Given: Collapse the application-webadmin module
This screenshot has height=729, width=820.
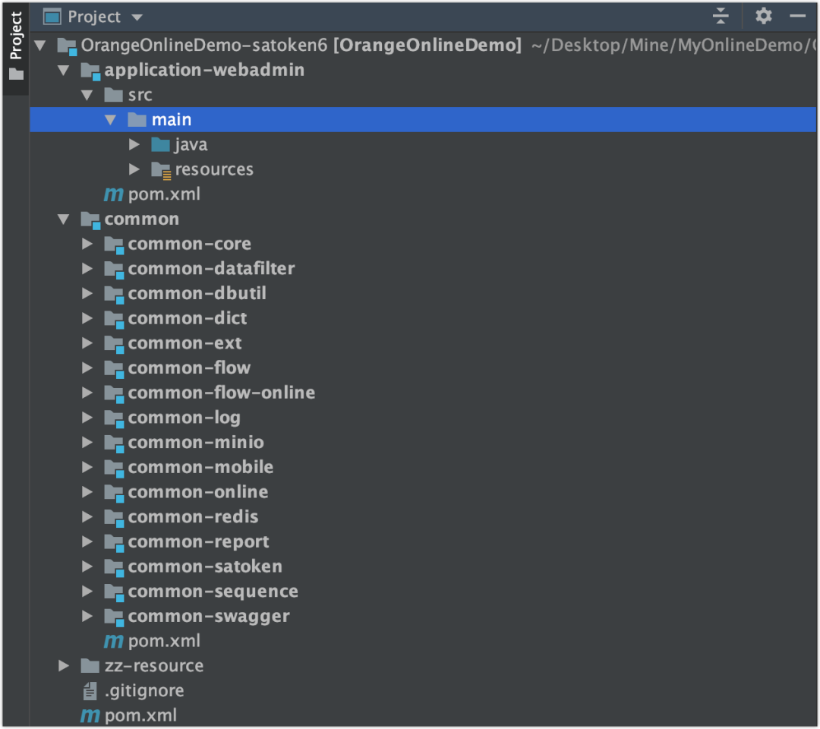Looking at the screenshot, I should click(x=63, y=70).
